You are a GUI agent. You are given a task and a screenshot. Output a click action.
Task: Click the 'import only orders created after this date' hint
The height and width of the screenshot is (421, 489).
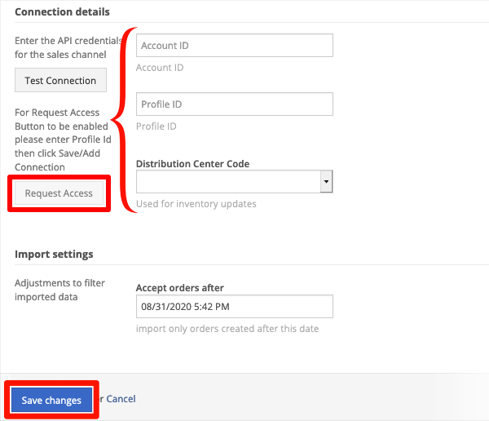(227, 329)
